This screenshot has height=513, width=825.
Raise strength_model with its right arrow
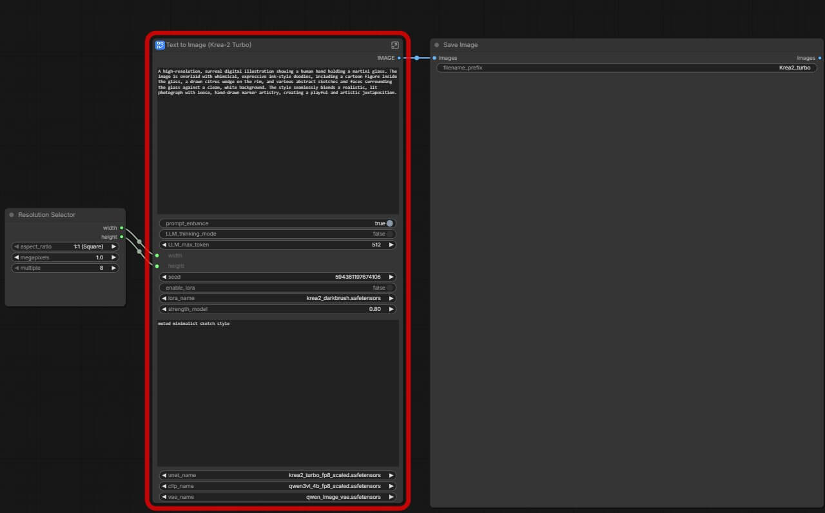pos(391,309)
